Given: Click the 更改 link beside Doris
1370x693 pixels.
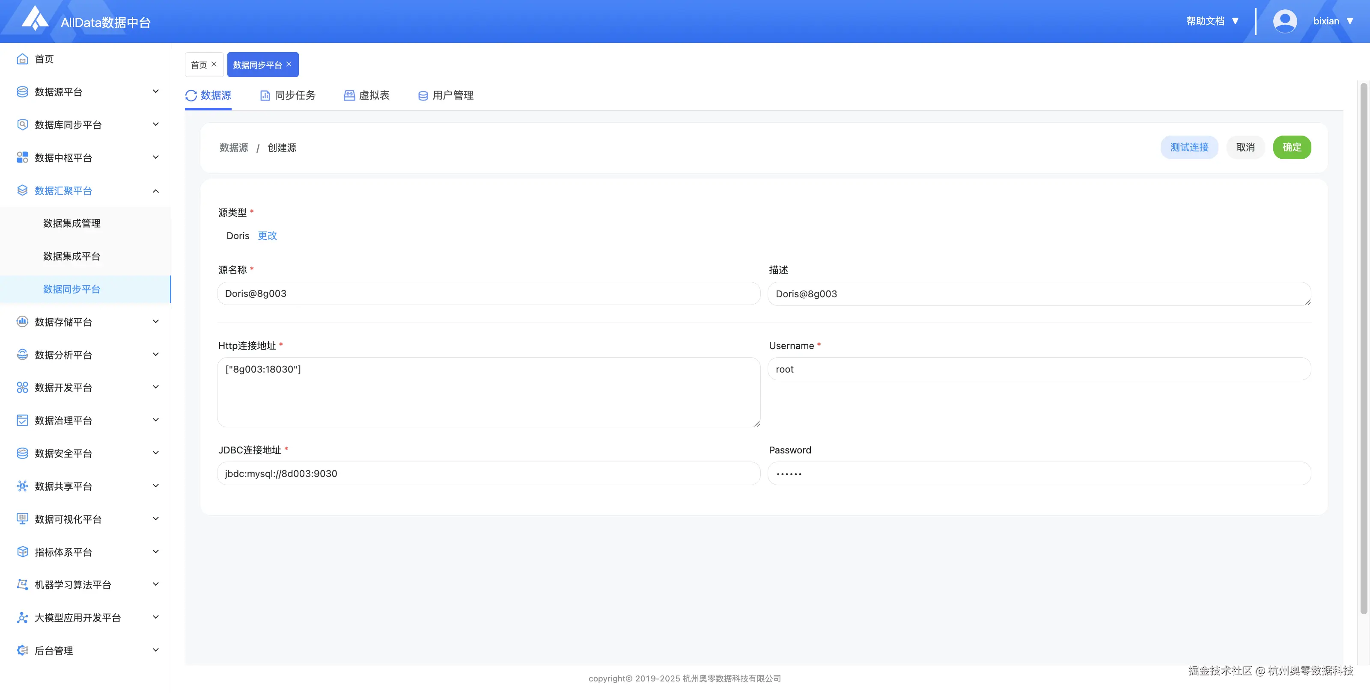Looking at the screenshot, I should tap(267, 235).
